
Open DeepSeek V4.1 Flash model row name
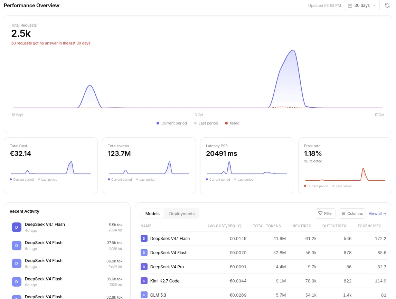point(170,239)
